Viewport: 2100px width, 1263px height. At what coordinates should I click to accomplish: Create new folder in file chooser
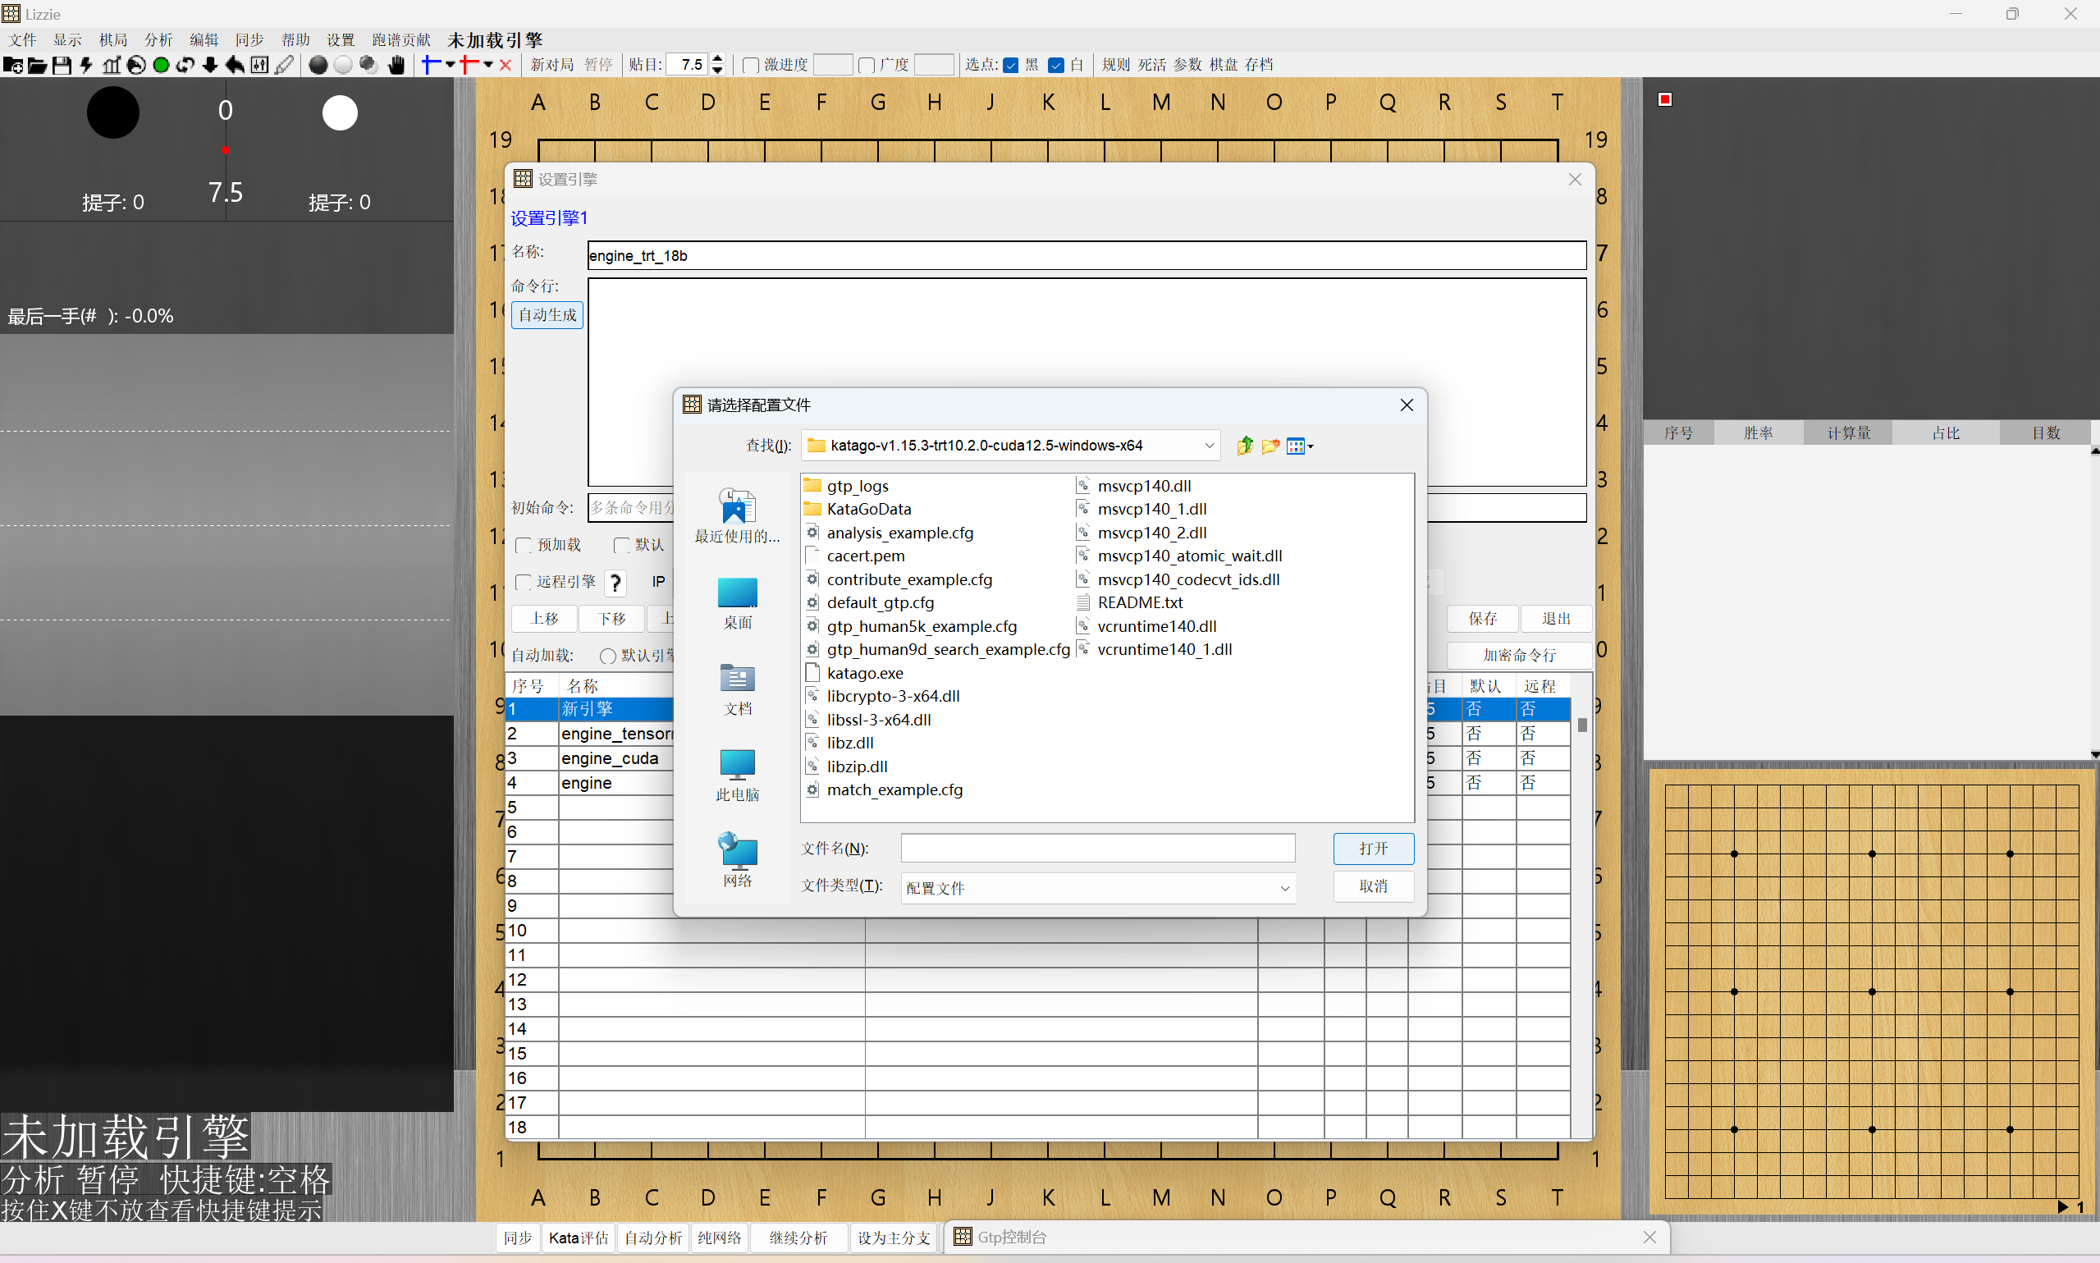tap(1270, 445)
